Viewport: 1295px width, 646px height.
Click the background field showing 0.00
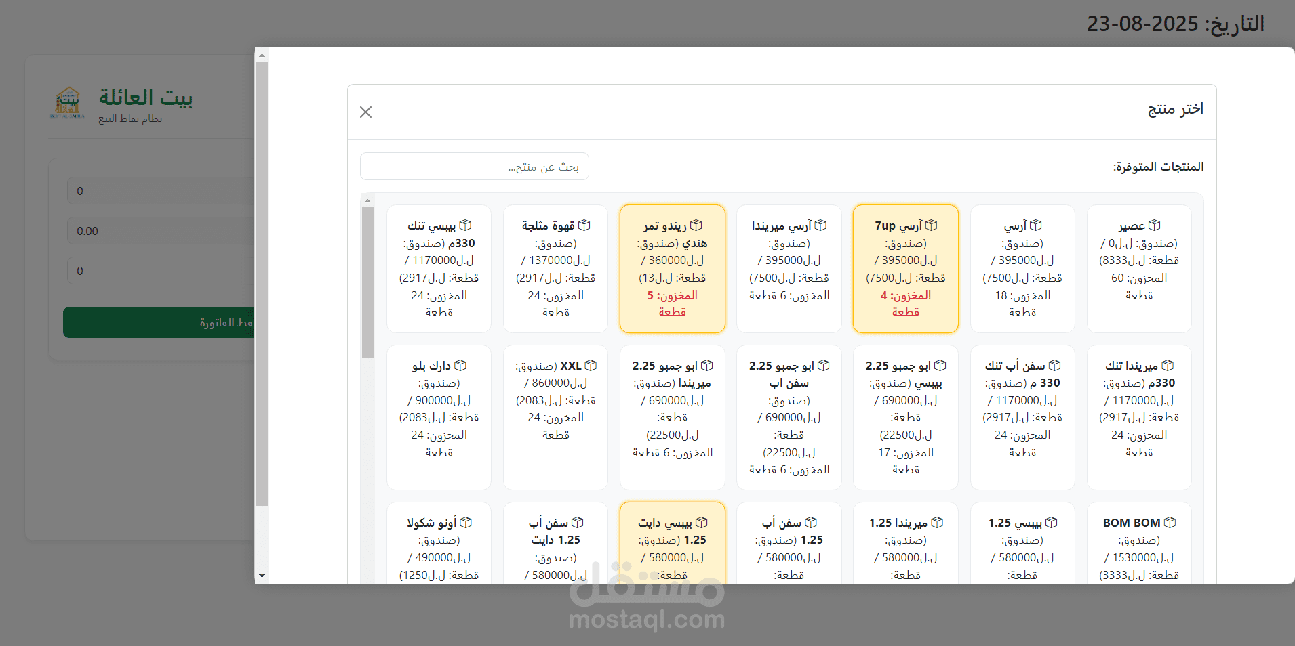(161, 231)
